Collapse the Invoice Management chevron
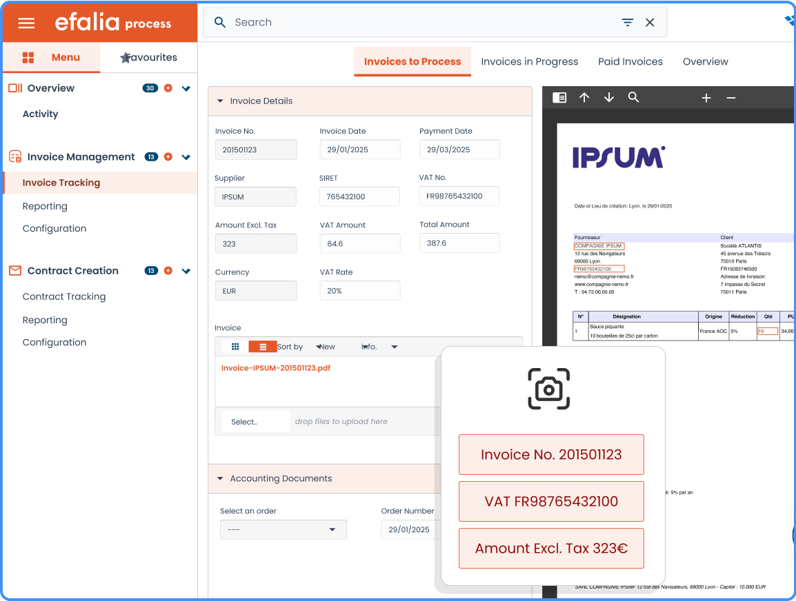Viewport: 796px width, 601px height. (x=186, y=157)
